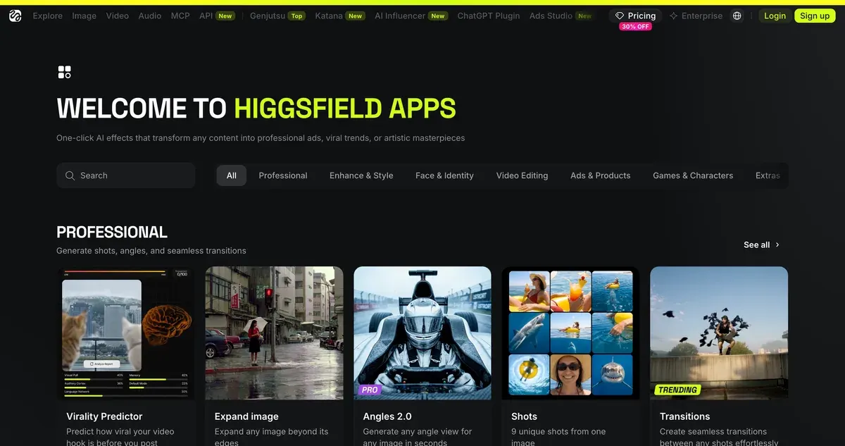Viewport: 845px width, 446px height.
Task: Select the Enhance & Style tab
Action: tap(361, 175)
